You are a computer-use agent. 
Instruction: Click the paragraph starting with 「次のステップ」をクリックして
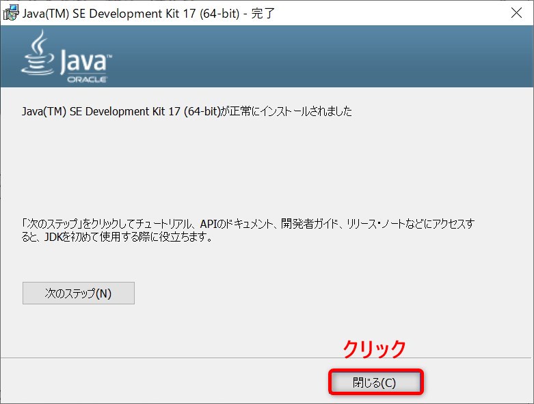248,230
